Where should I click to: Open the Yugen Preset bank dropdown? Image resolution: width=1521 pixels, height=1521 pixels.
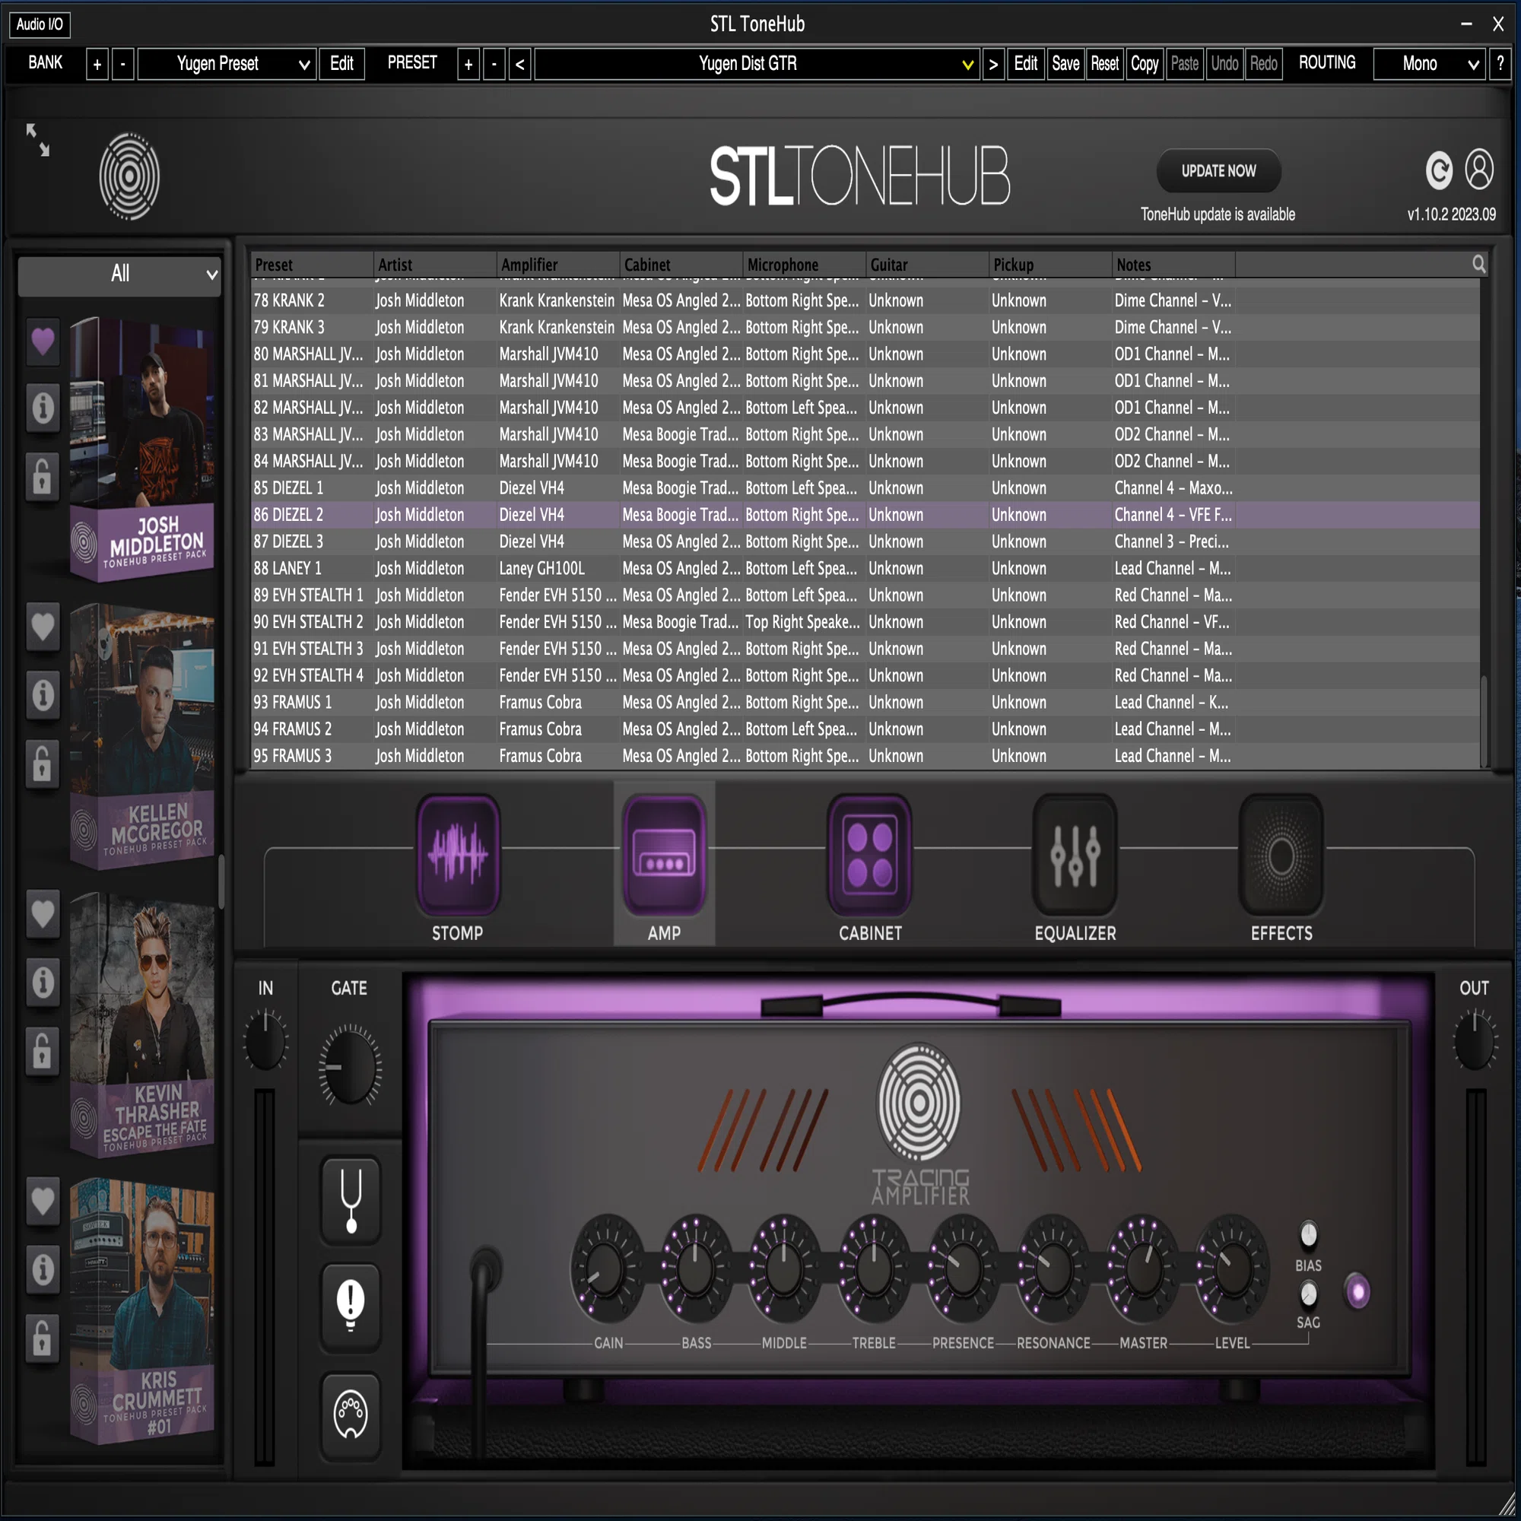pyautogui.click(x=227, y=64)
